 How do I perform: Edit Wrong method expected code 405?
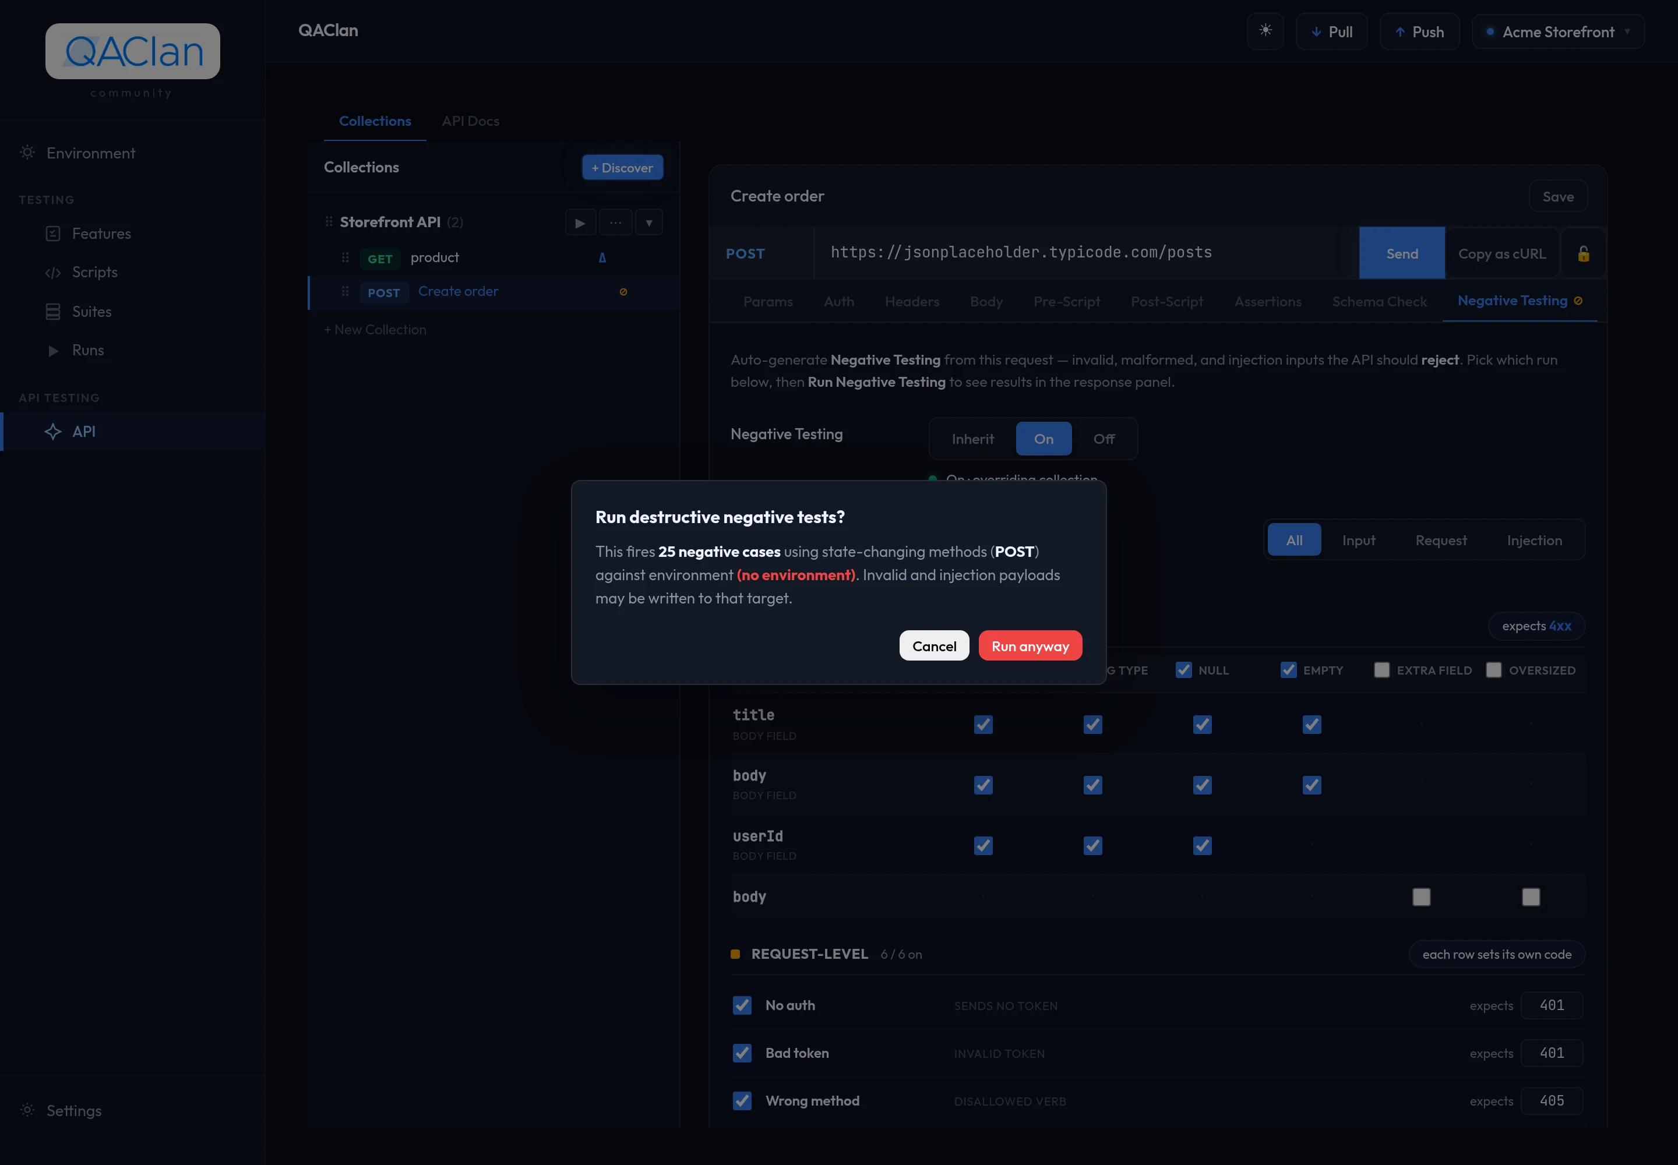point(1552,1101)
